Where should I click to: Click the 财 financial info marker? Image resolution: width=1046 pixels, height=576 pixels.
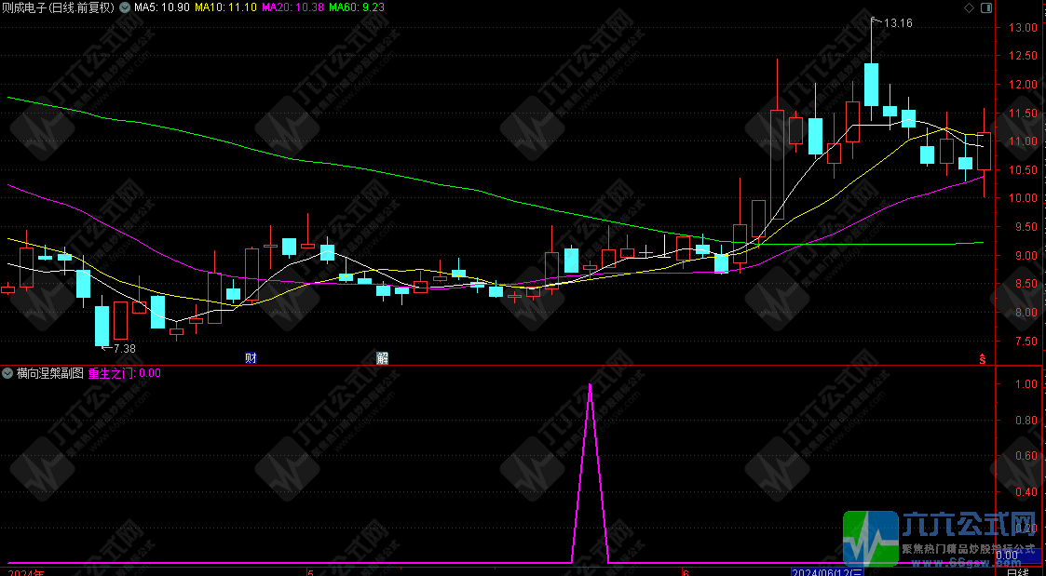[250, 357]
